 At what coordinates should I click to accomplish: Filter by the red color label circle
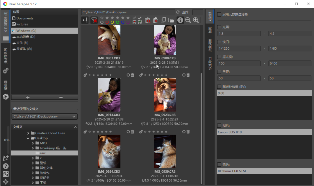(x=107, y=22)
